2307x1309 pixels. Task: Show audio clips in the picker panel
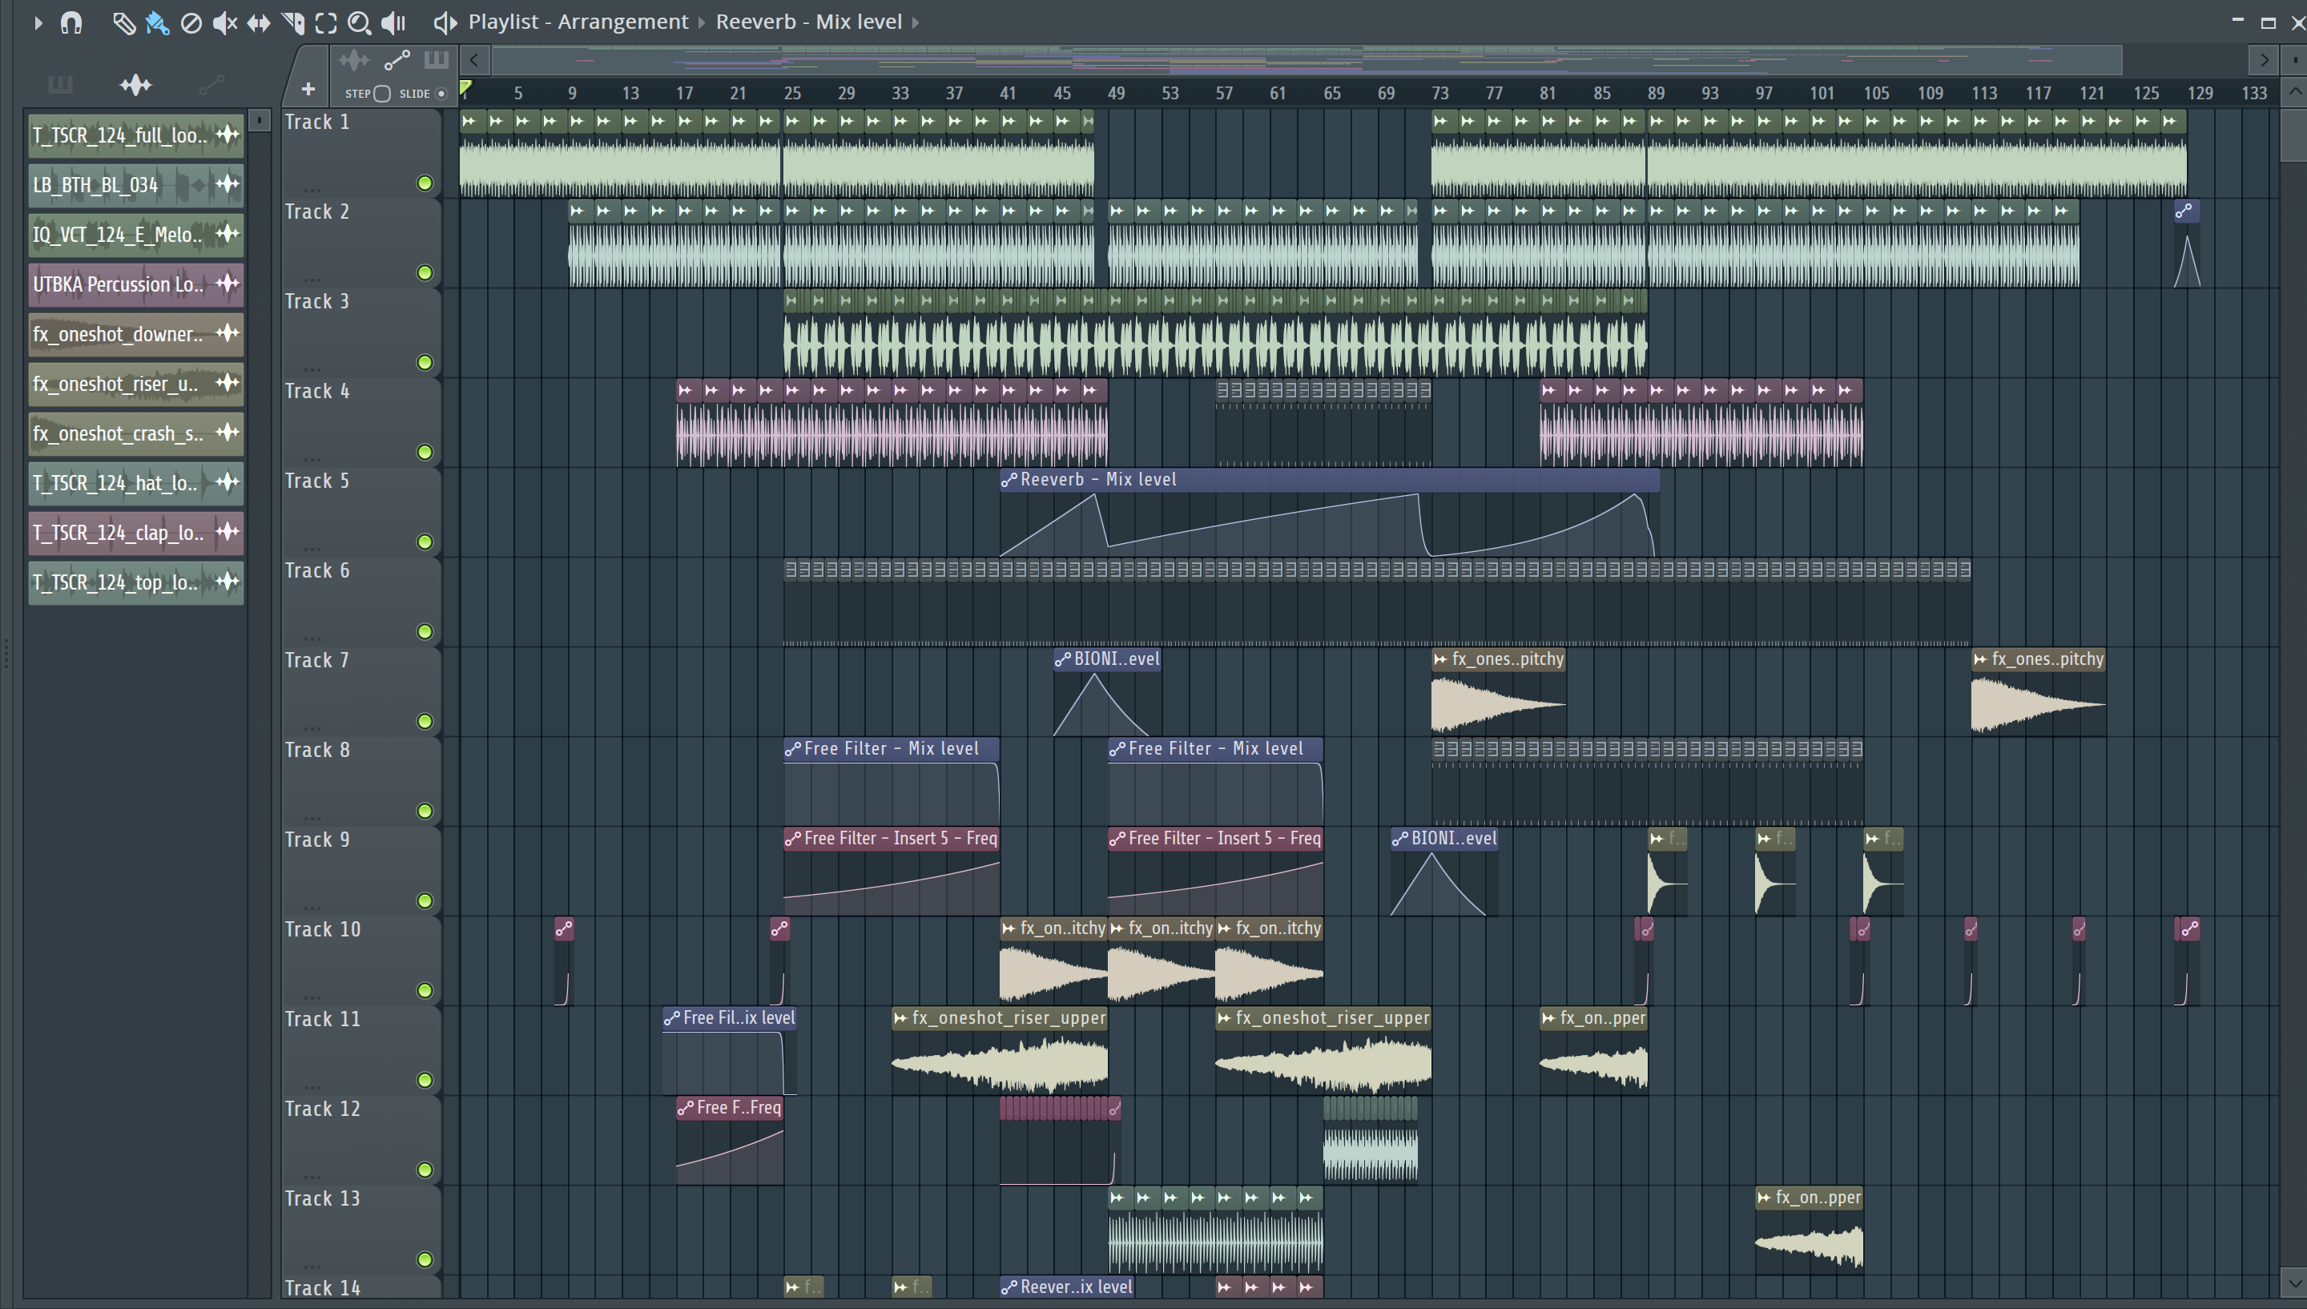[135, 86]
